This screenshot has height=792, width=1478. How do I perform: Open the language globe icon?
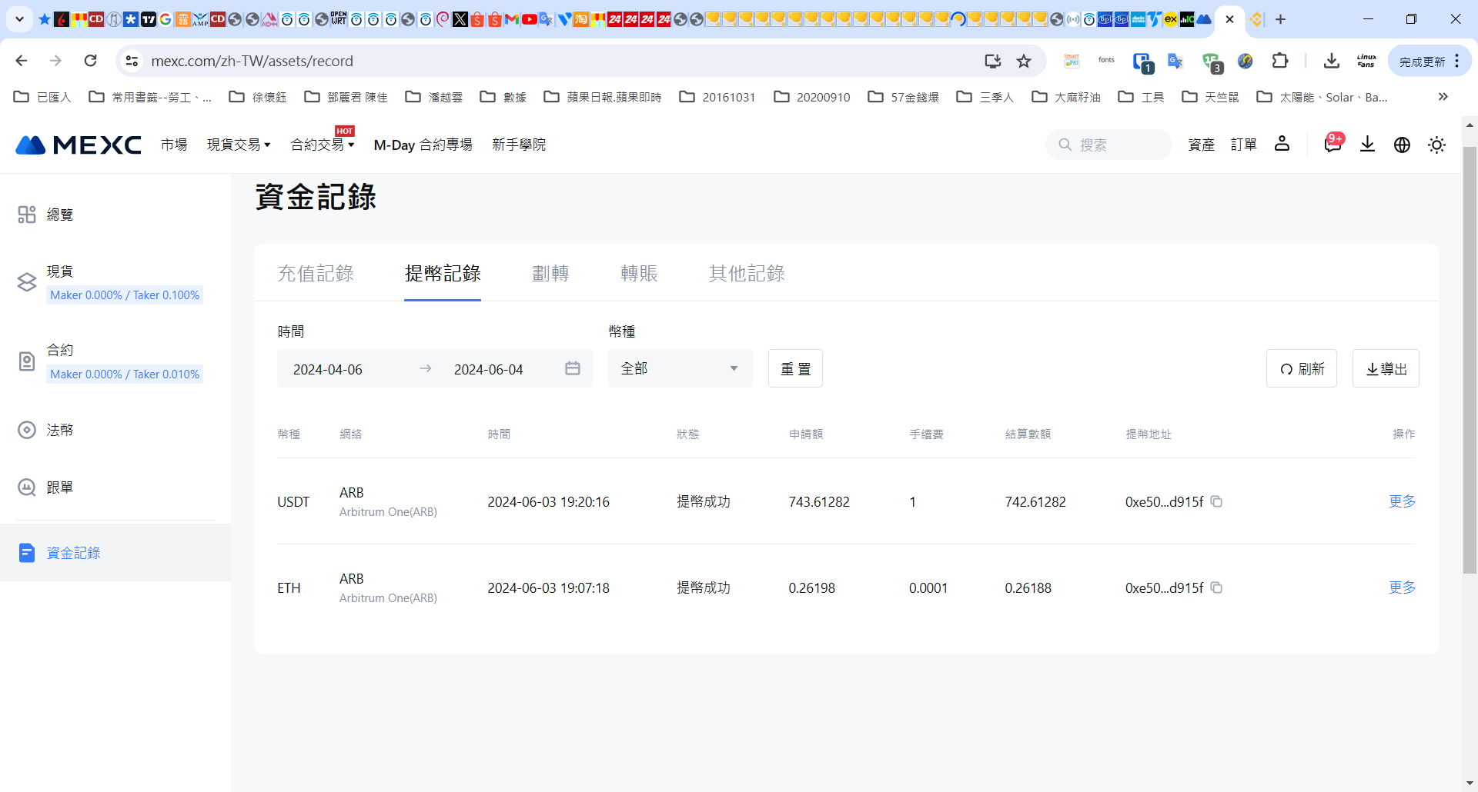pos(1402,145)
